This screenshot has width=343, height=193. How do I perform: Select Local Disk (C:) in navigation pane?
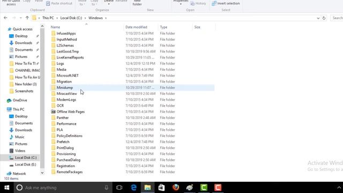tap(26, 158)
